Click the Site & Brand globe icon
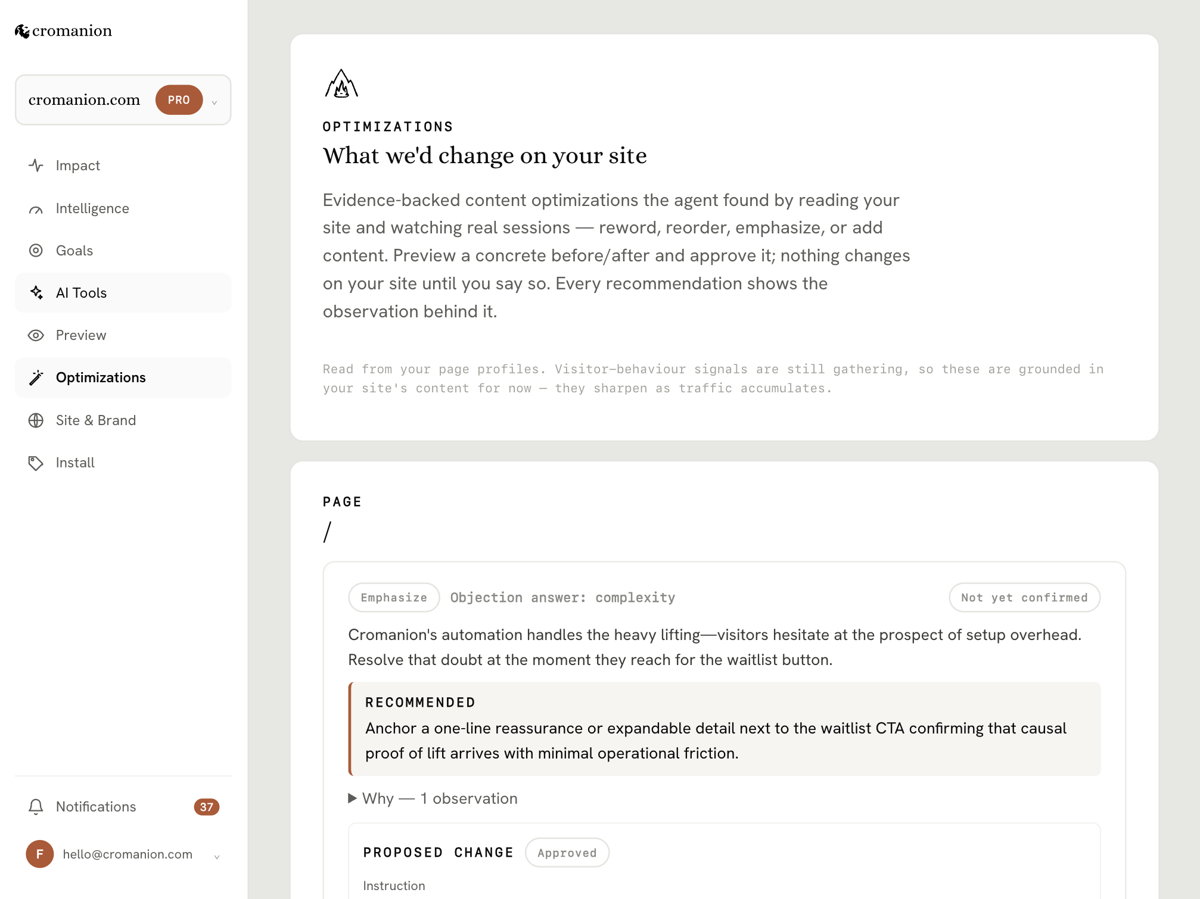Screen dimensions: 1200x899 click(x=36, y=420)
